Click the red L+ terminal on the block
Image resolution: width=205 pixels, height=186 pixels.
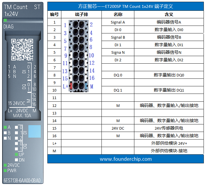click(71, 86)
